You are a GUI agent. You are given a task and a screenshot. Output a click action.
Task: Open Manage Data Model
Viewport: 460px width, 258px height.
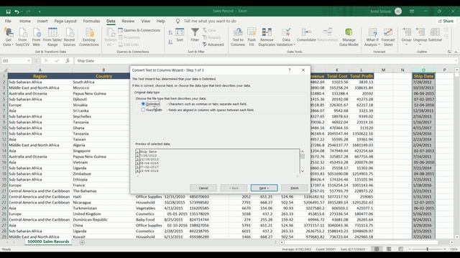click(349, 37)
